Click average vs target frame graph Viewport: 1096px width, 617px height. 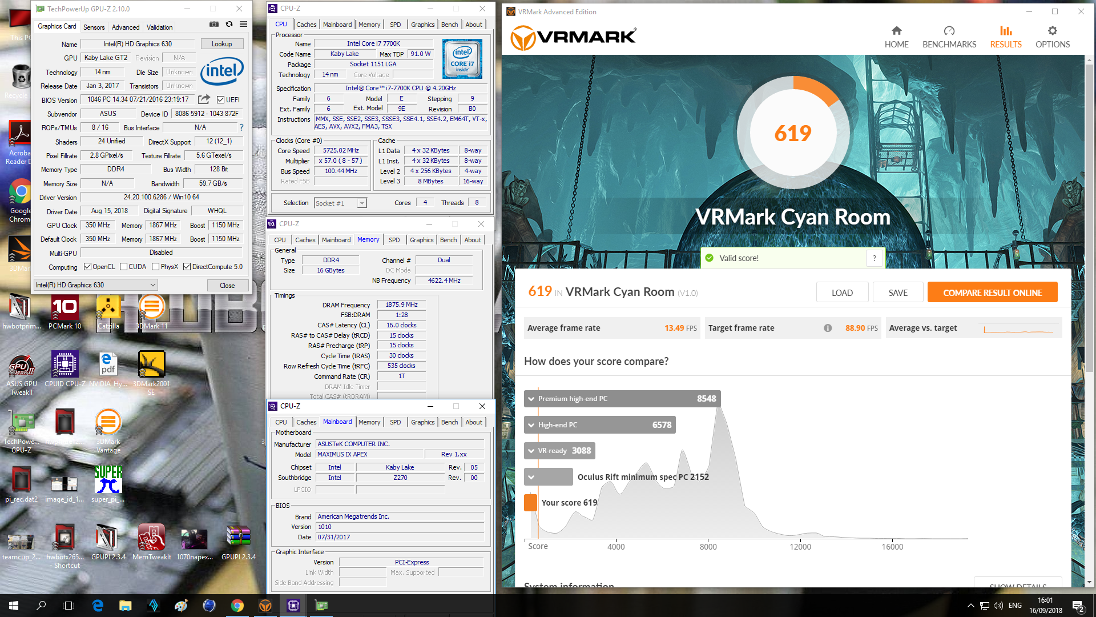click(x=1018, y=328)
